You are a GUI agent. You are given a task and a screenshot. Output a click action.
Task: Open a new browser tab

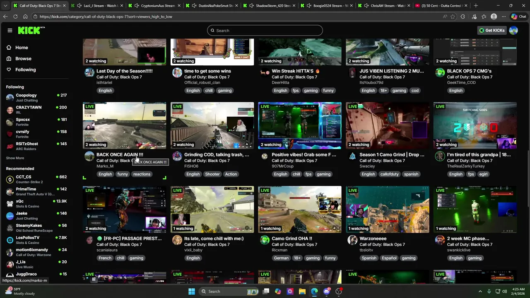tap(476, 6)
